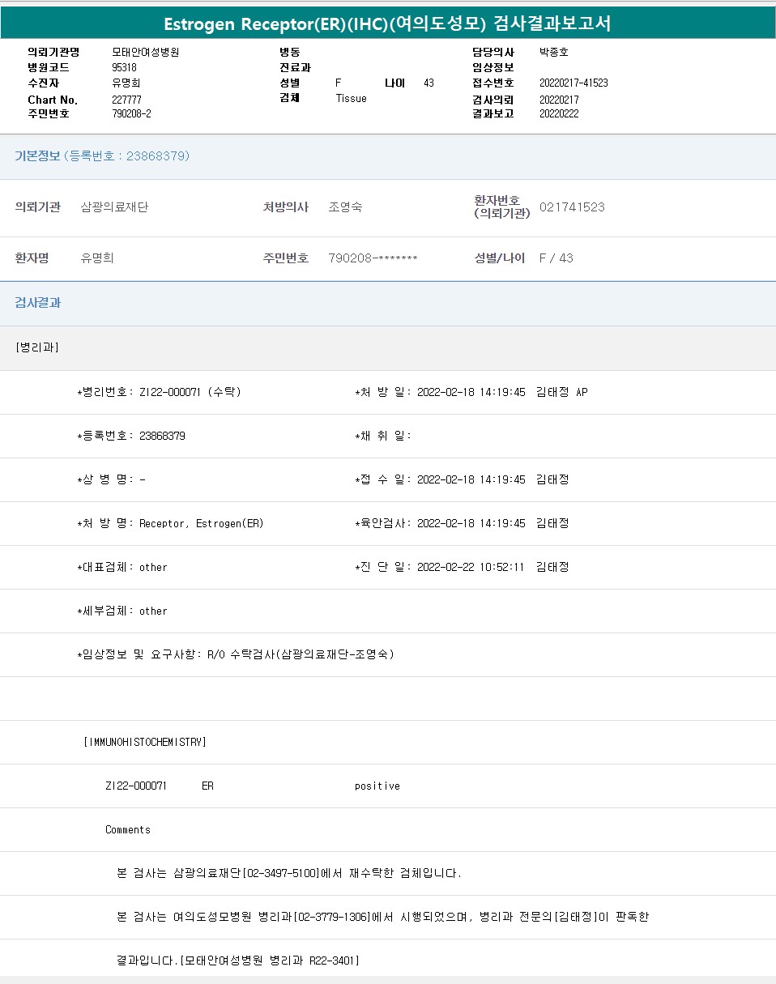Click the pathology number ZI22-000071 (수탁)
The height and width of the screenshot is (984, 776).
(190, 392)
